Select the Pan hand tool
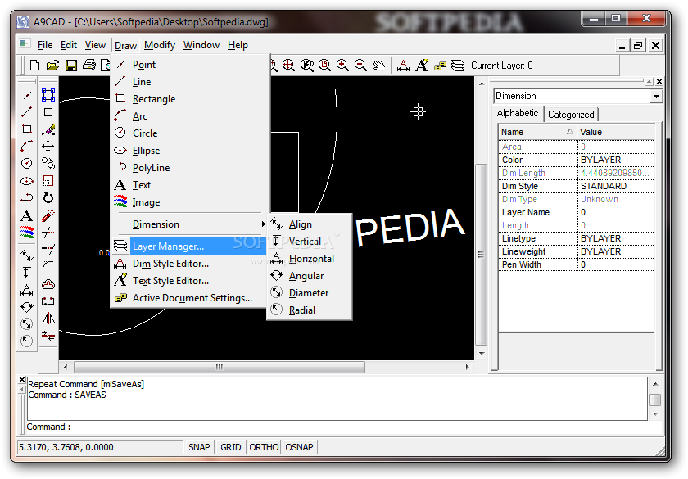Screen dimensions: 688x479 coord(378,66)
